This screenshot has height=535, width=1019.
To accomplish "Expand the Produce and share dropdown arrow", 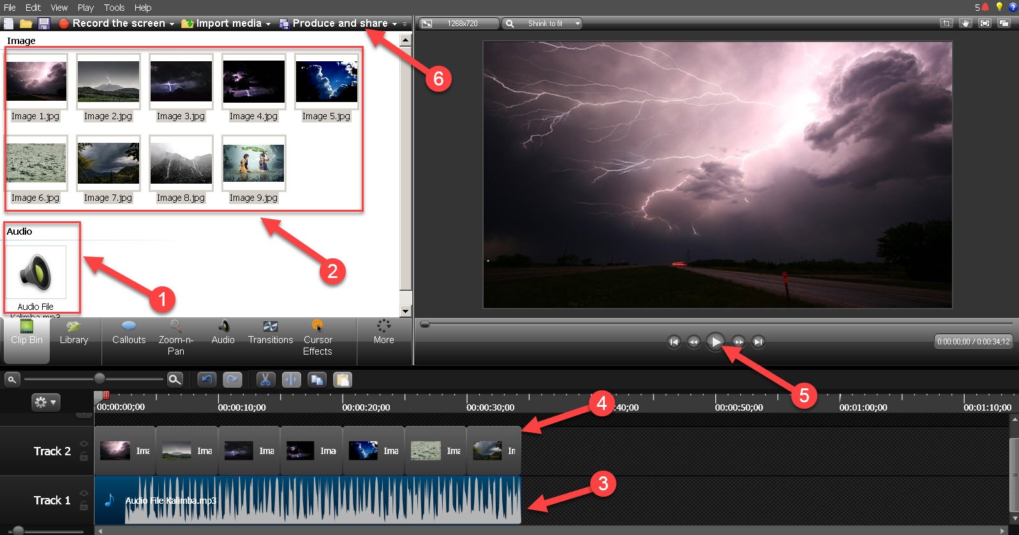I will 394,24.
